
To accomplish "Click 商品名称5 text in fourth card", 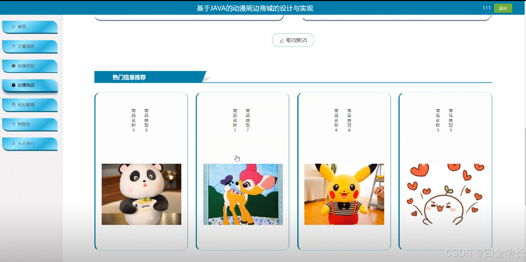I will [x=438, y=120].
